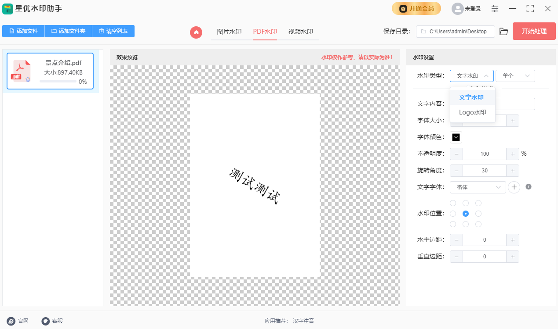Open the 文字字体 楷体 dropdown
Image resolution: width=558 pixels, height=329 pixels.
[478, 187]
